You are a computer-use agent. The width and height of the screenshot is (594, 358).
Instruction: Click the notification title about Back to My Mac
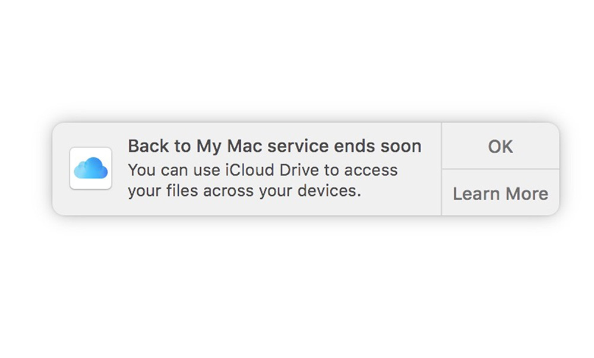(274, 146)
